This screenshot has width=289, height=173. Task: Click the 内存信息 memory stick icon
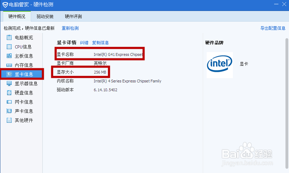(9, 65)
